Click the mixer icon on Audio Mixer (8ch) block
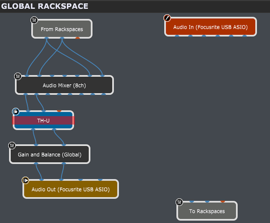This screenshot has width=270, height=223. pos(18,76)
